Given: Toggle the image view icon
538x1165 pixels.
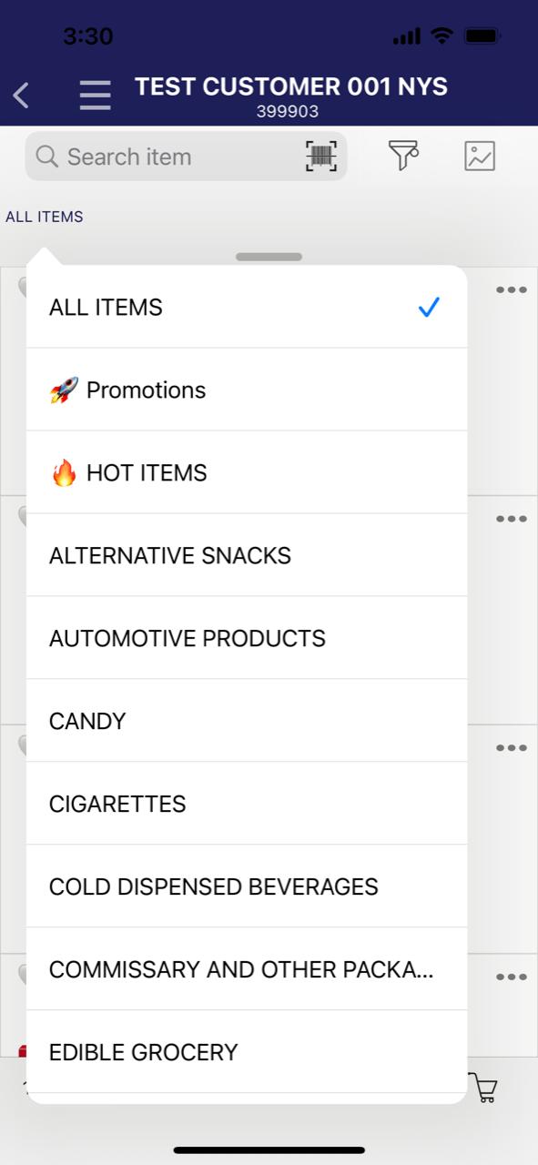Looking at the screenshot, I should point(480,156).
